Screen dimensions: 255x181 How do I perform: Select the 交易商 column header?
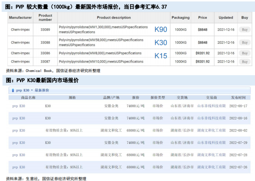coord(211,98)
